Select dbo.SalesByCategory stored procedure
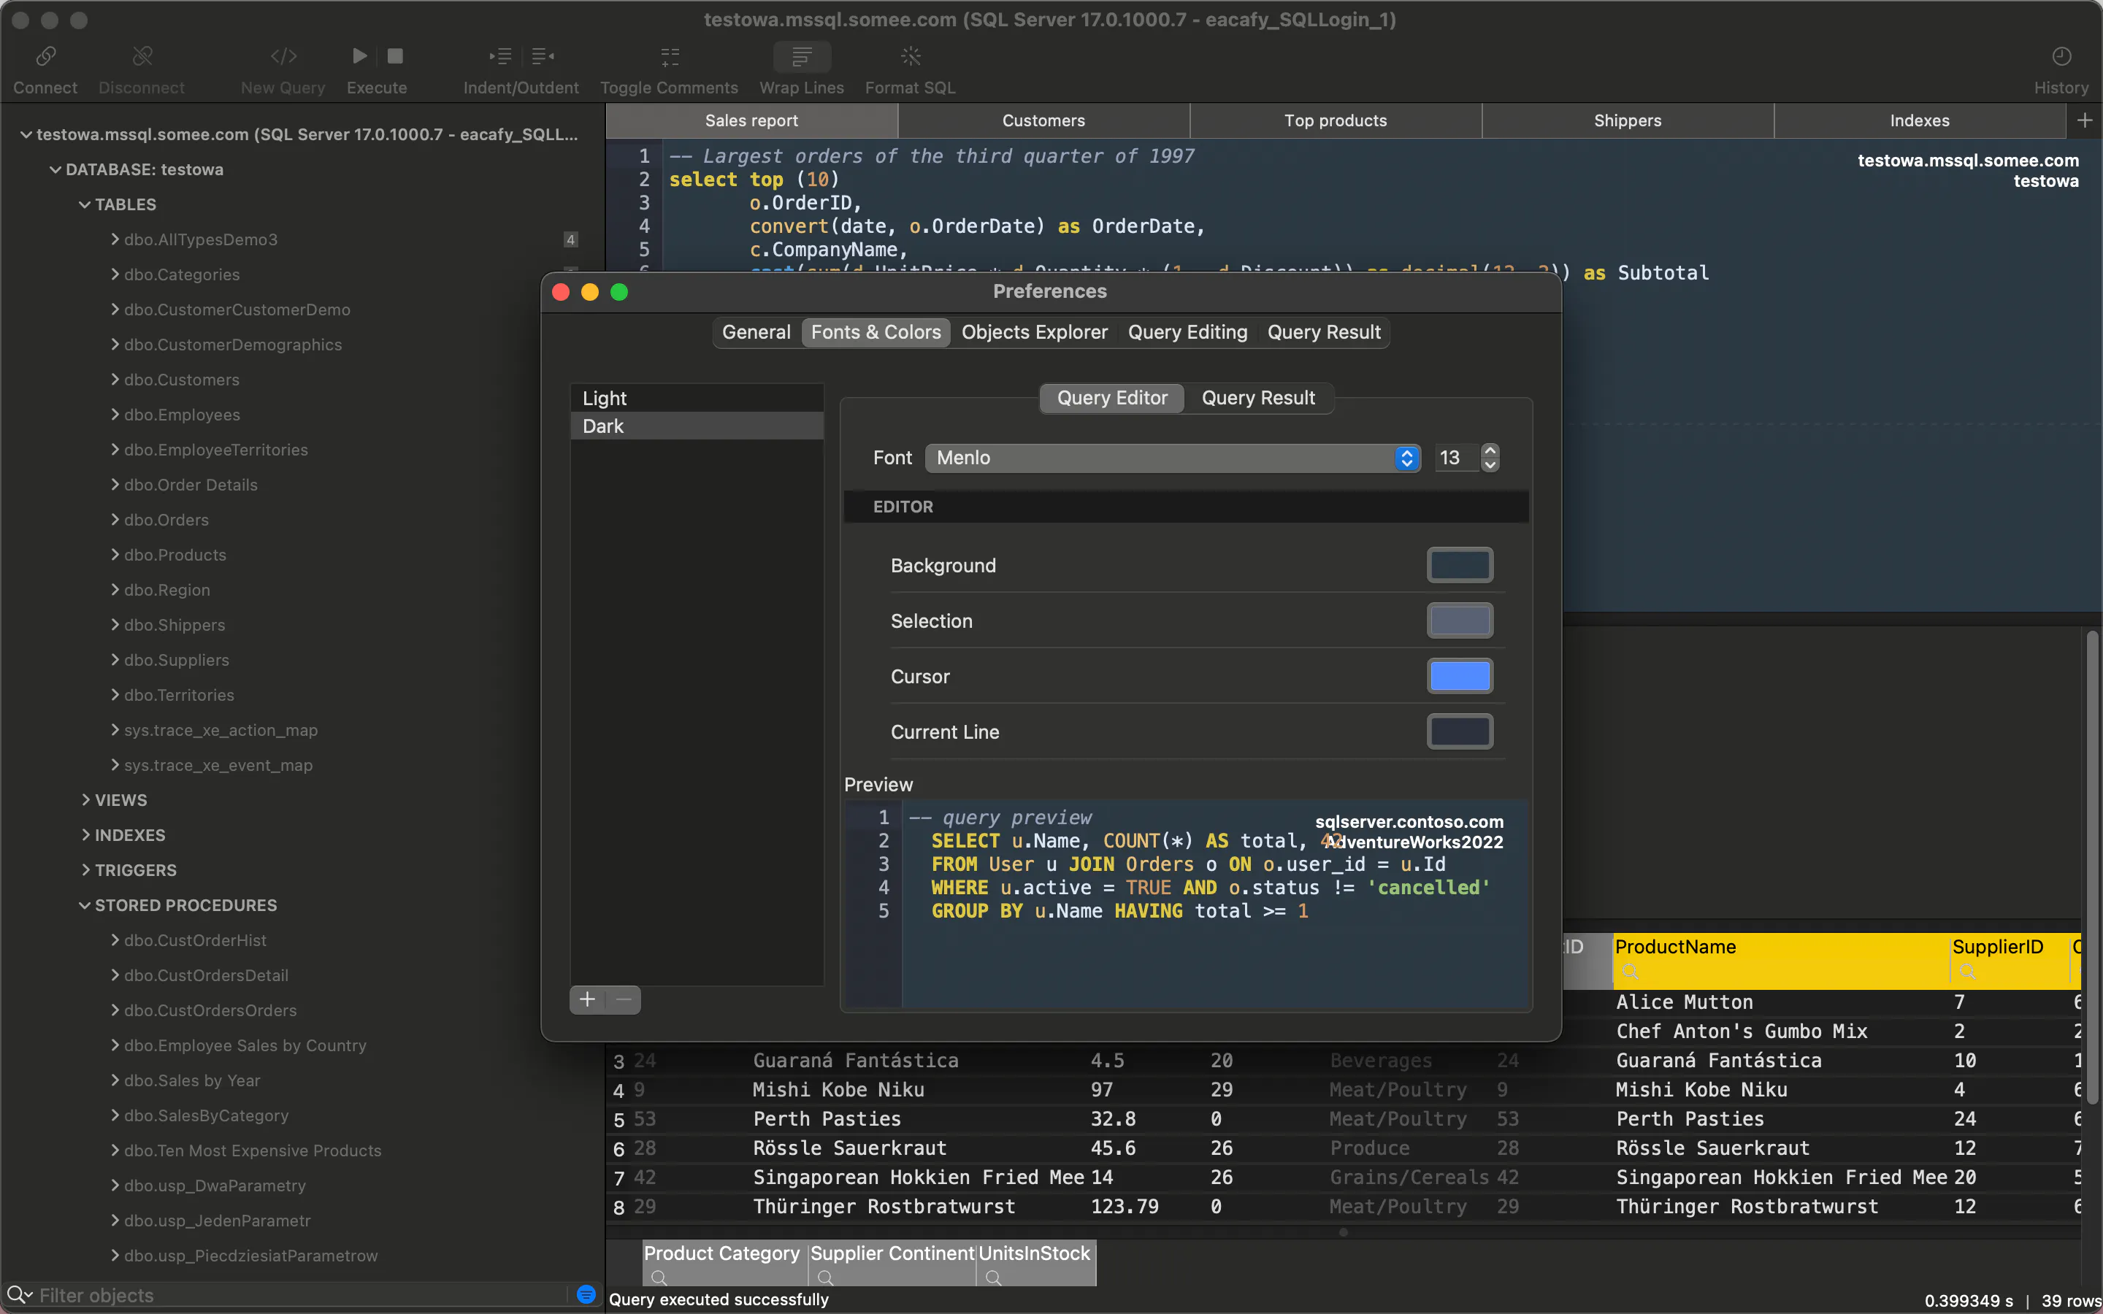Viewport: 2103px width, 1314px height. point(206,1115)
